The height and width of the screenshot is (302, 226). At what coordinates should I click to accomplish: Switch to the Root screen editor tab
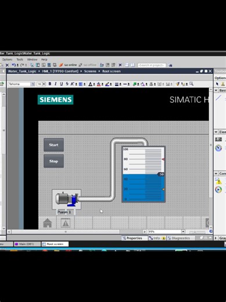(x=55, y=244)
